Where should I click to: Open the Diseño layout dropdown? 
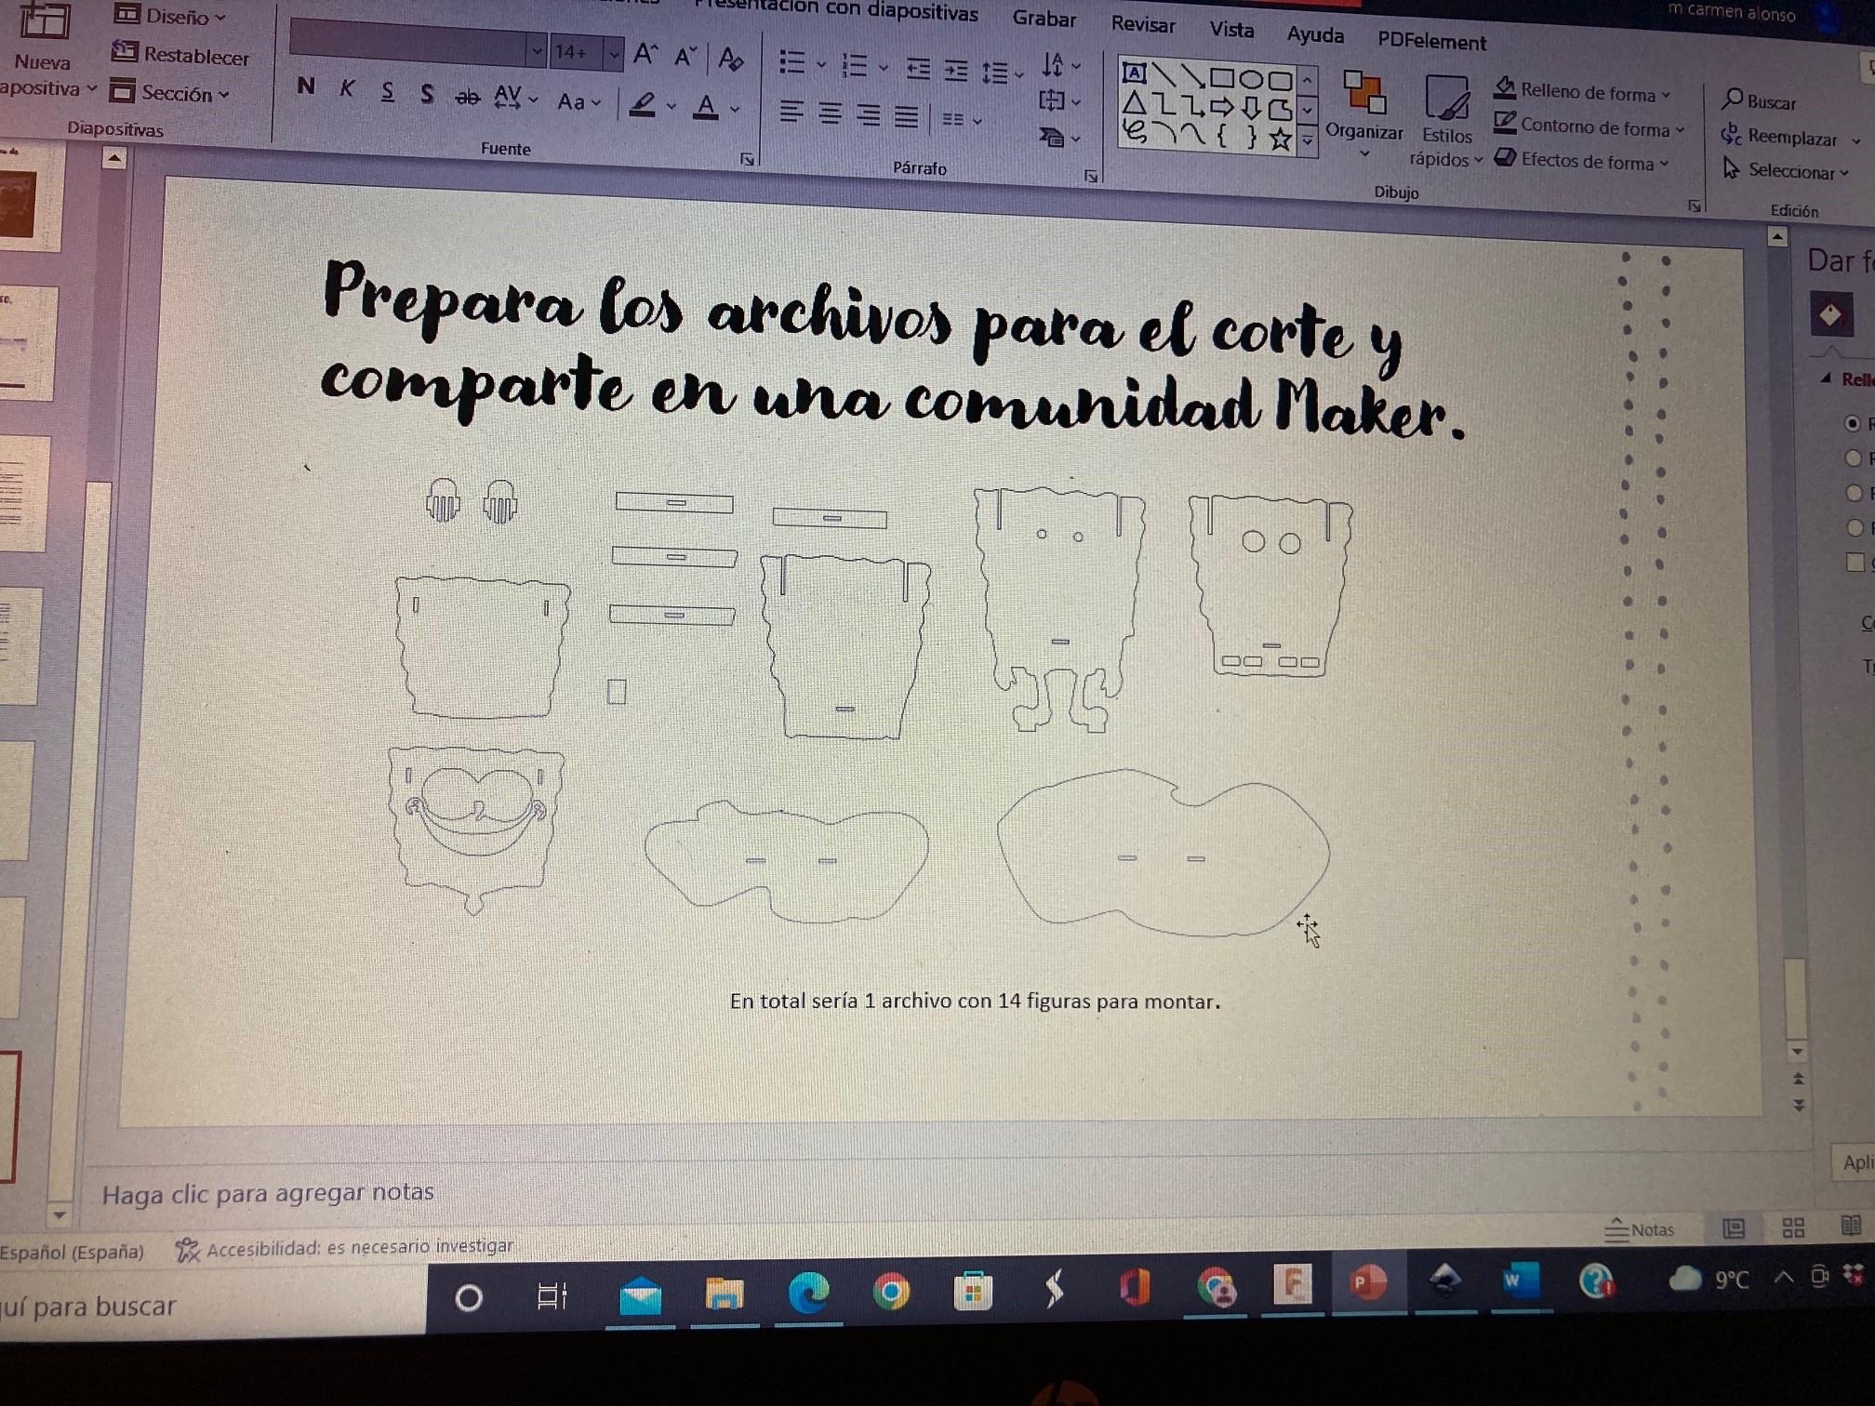(x=170, y=16)
